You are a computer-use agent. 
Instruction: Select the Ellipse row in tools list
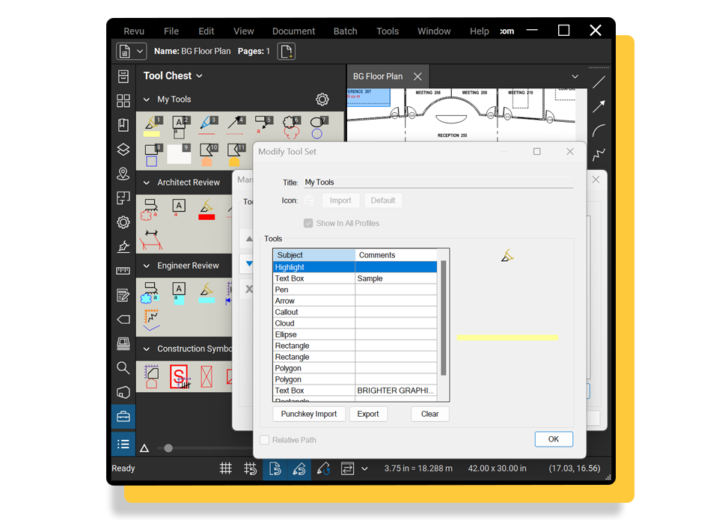[355, 334]
